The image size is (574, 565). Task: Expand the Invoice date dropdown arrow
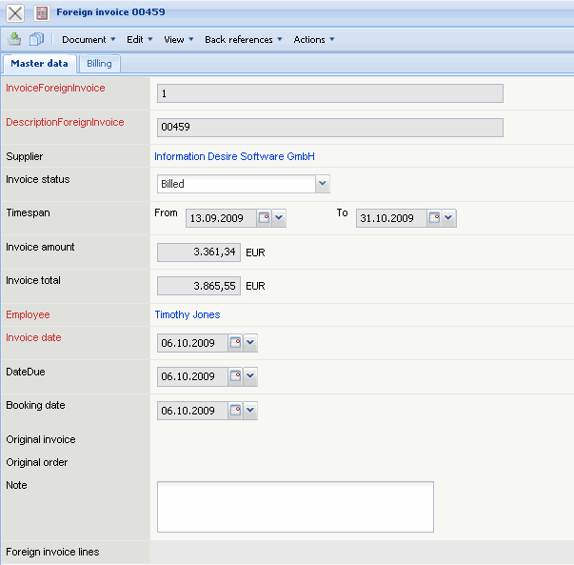tap(250, 343)
